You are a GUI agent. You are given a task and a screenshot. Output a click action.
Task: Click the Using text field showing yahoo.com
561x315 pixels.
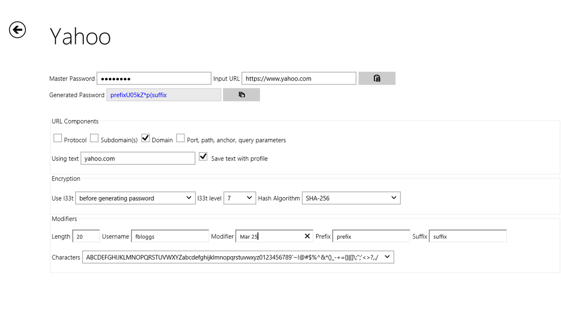click(x=138, y=158)
